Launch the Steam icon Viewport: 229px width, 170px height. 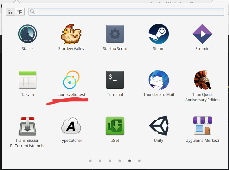pos(159,34)
